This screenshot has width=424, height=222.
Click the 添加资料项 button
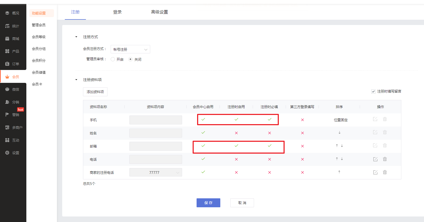[x=95, y=92]
